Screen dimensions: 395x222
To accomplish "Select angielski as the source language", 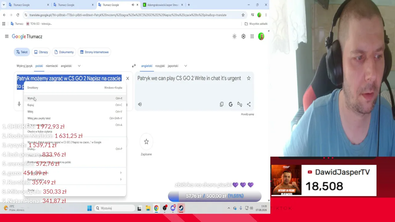I will coord(66,66).
